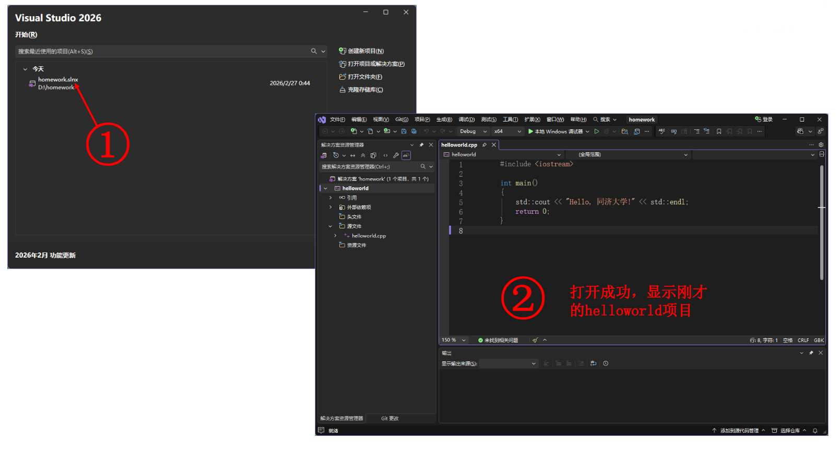Click the green Start Without Debugging arrow
839x450 pixels.
coord(597,131)
